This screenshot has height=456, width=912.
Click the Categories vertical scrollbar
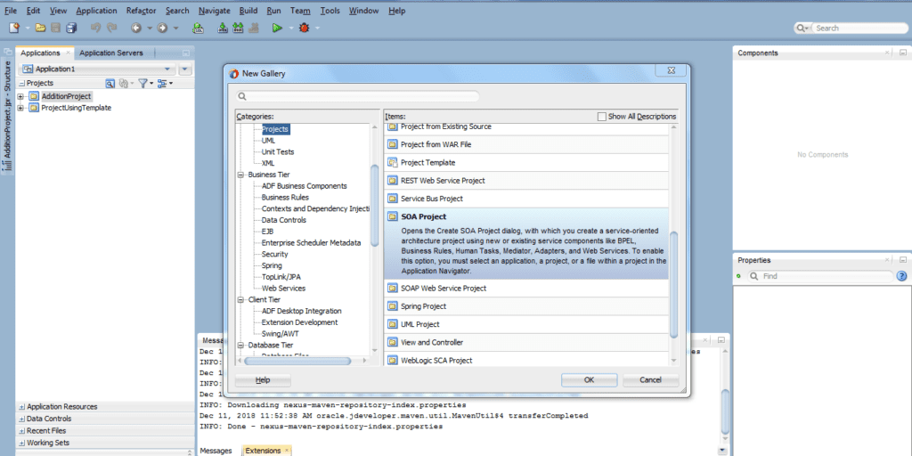[375, 206]
